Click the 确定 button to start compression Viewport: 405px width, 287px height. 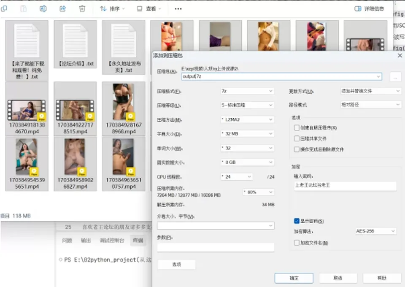[x=294, y=278]
